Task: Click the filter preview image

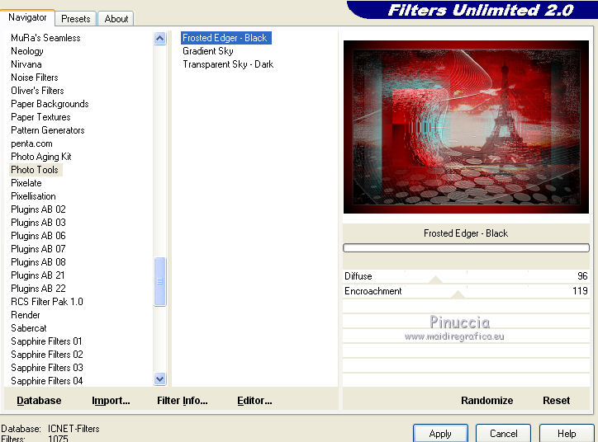Action: tap(466, 127)
